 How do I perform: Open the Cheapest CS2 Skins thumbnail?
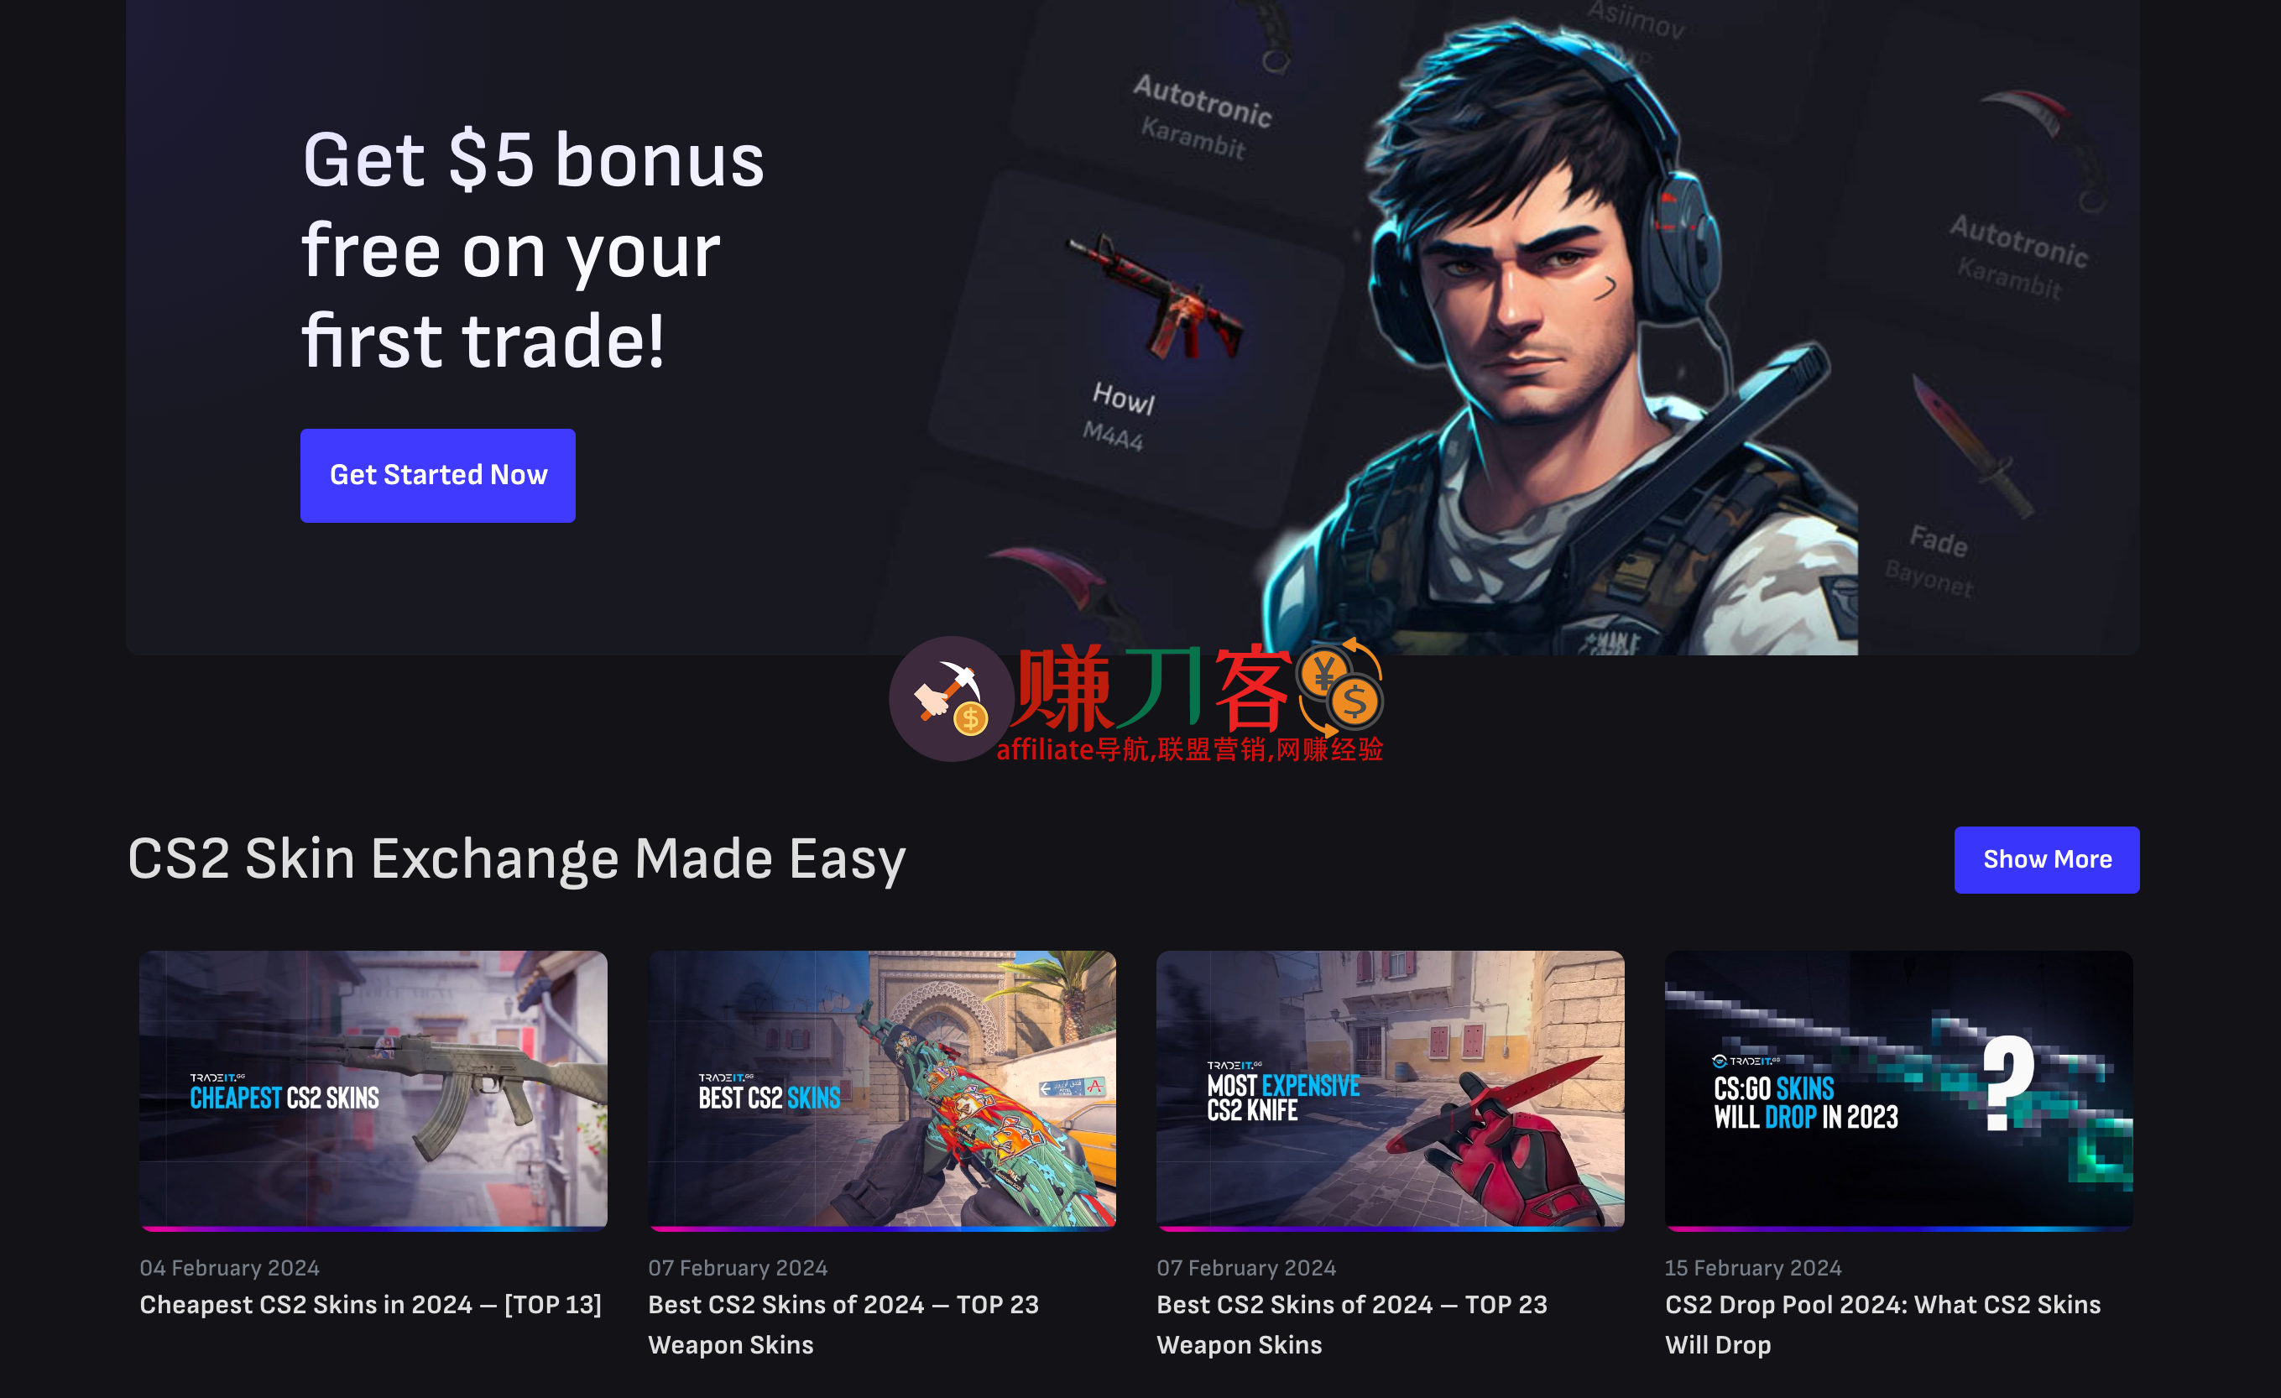point(373,1091)
